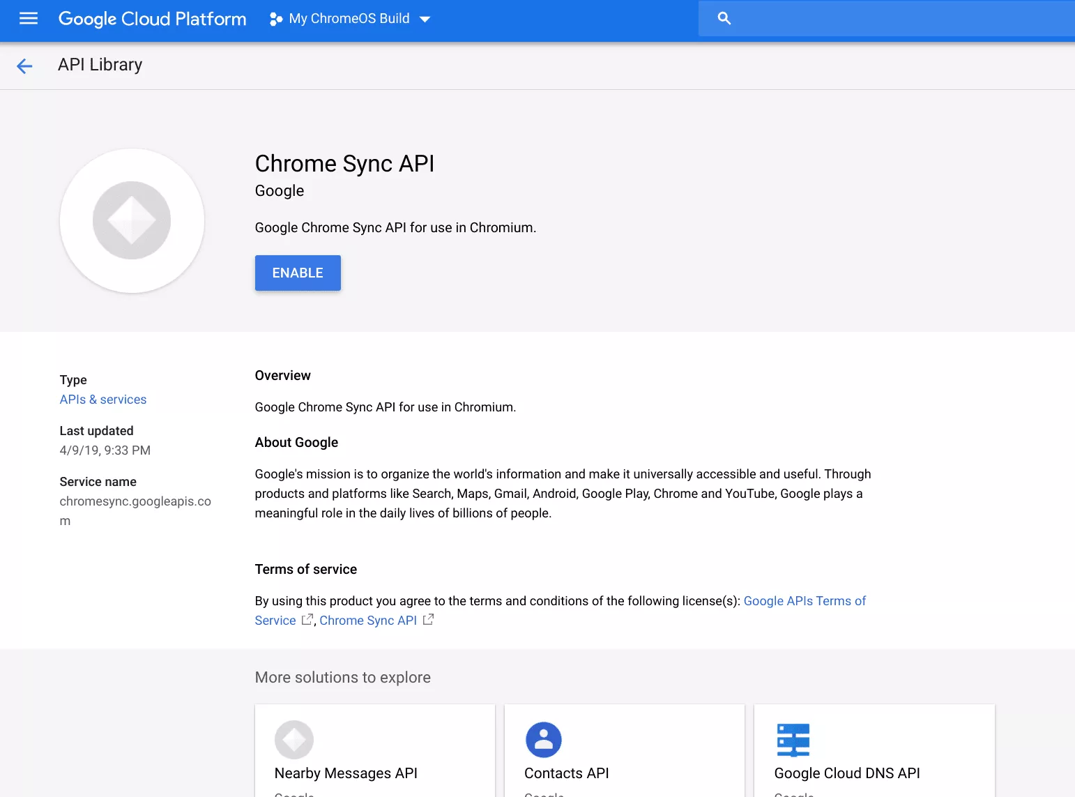The height and width of the screenshot is (797, 1075).
Task: Open the APIs & services link
Action: pos(103,400)
